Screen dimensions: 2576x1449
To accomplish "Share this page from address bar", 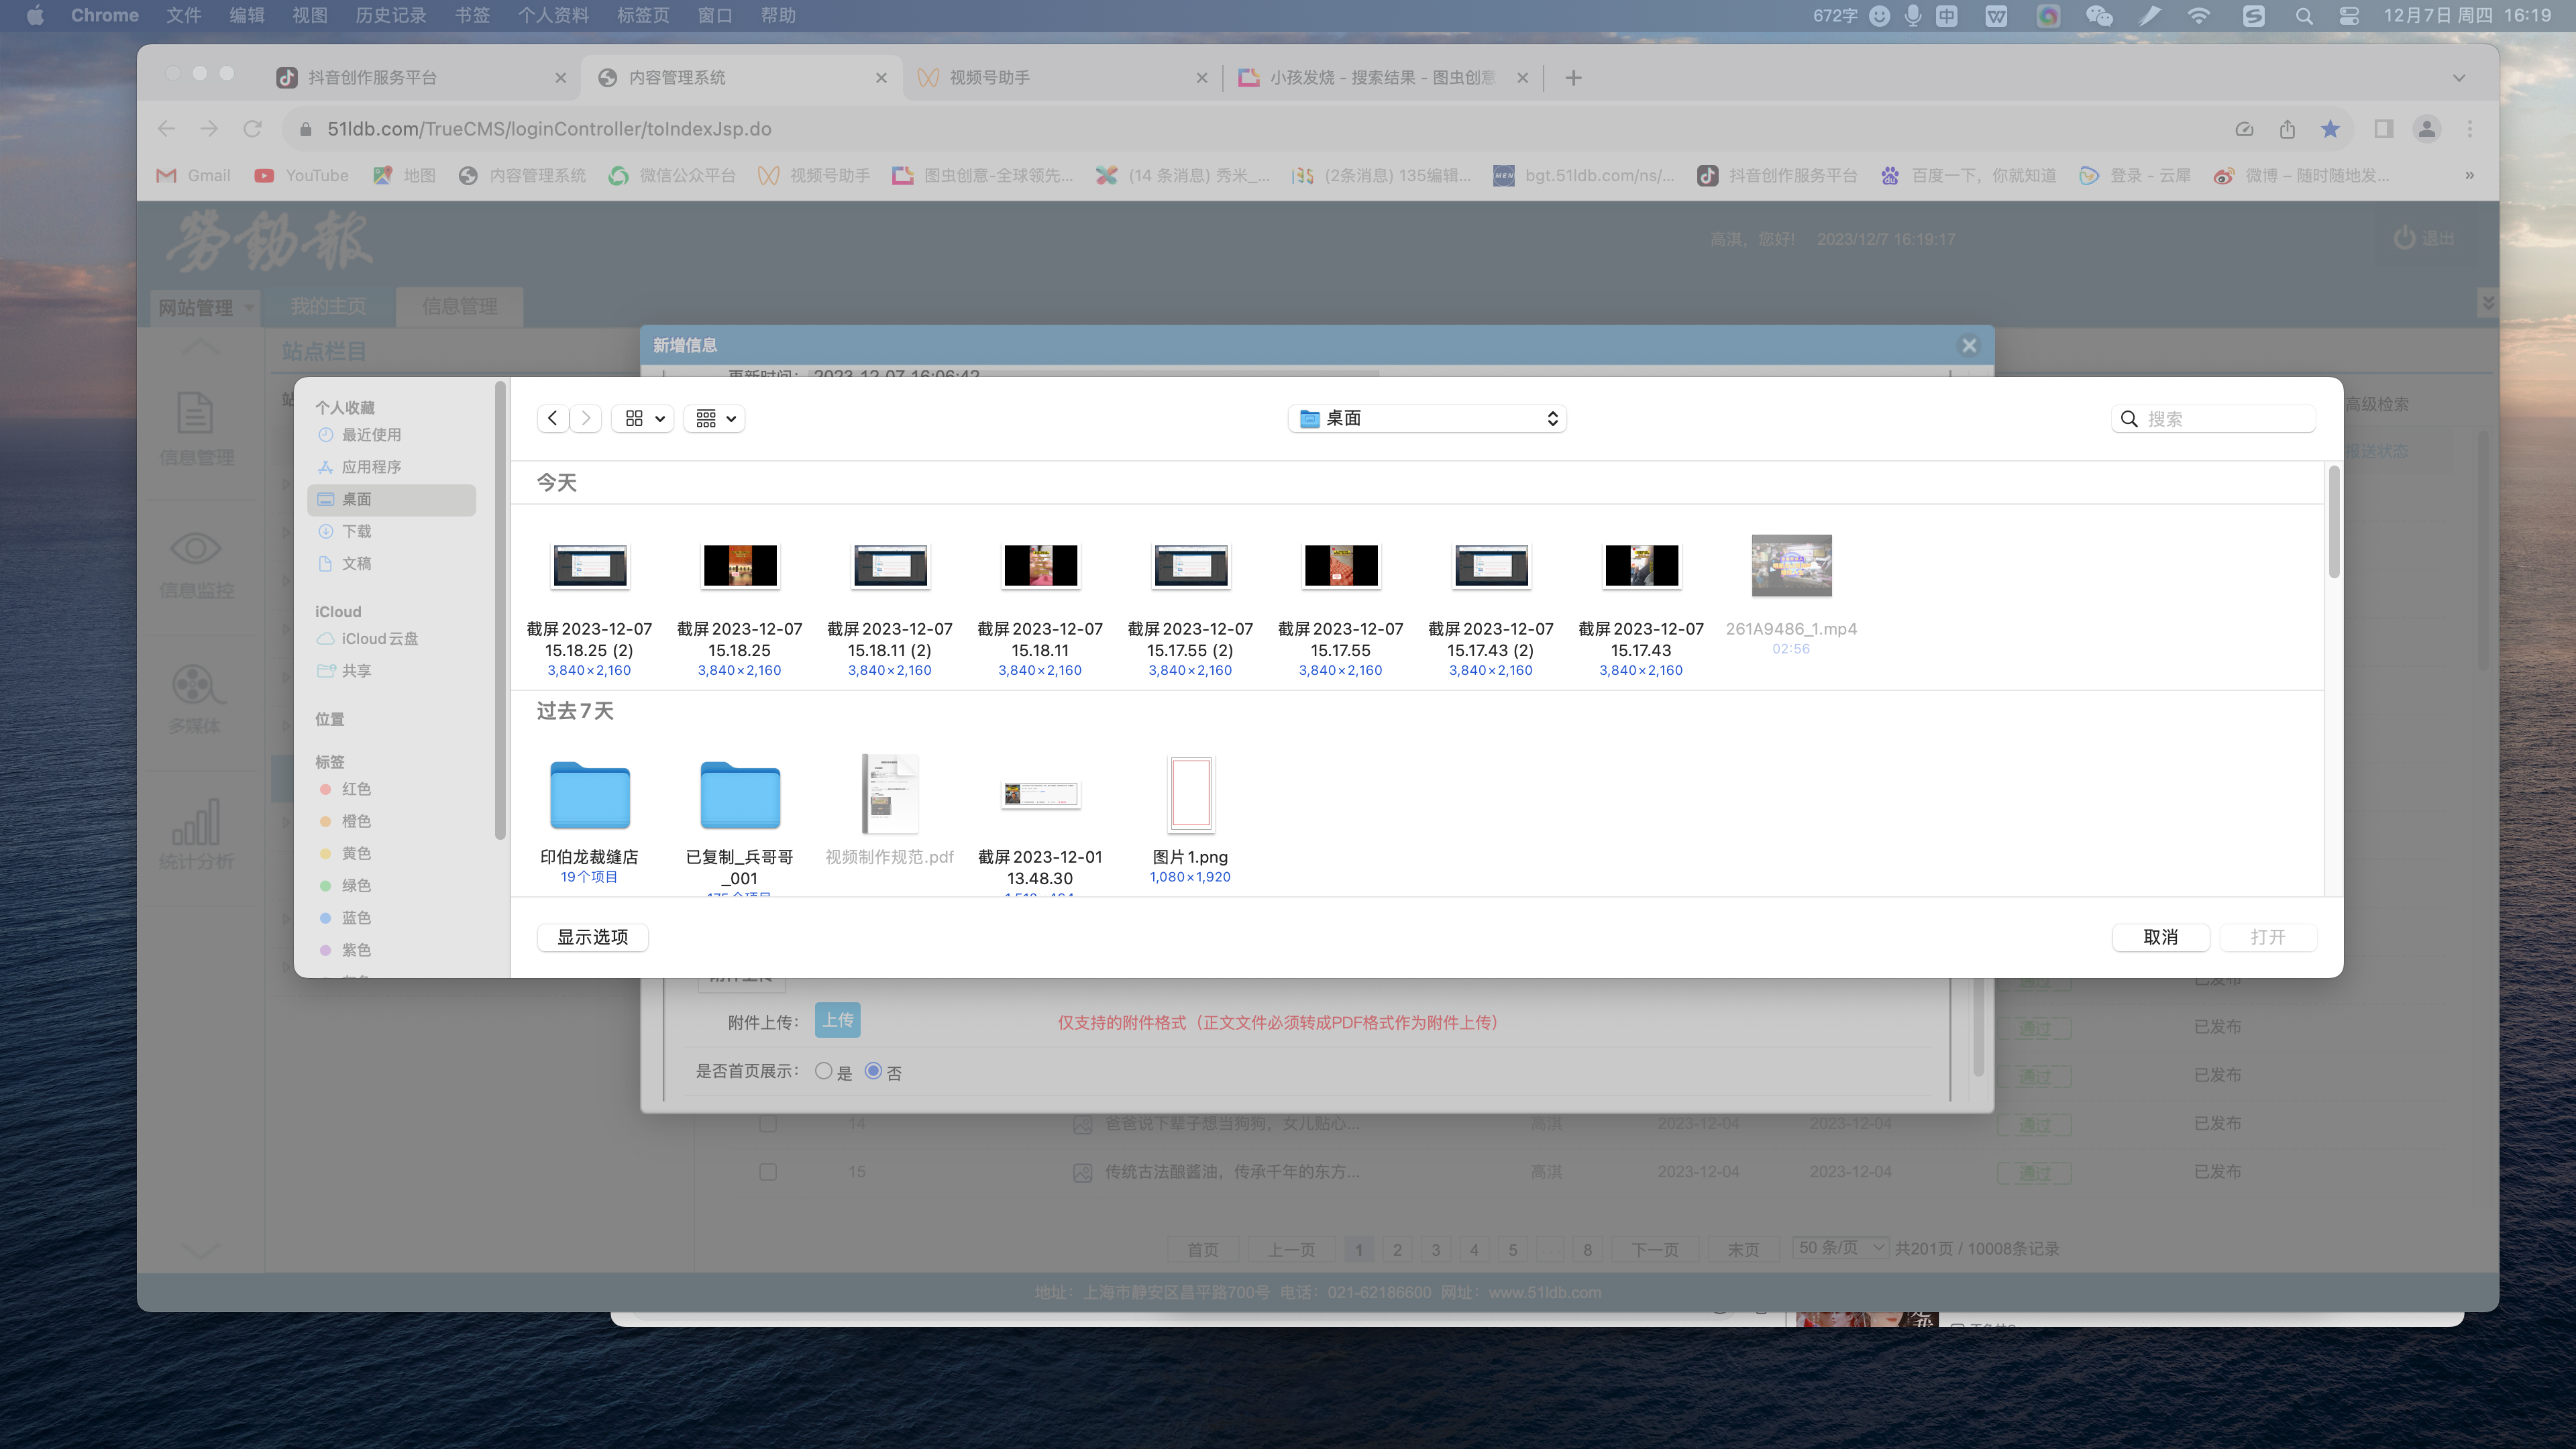I will pyautogui.click(x=2288, y=129).
